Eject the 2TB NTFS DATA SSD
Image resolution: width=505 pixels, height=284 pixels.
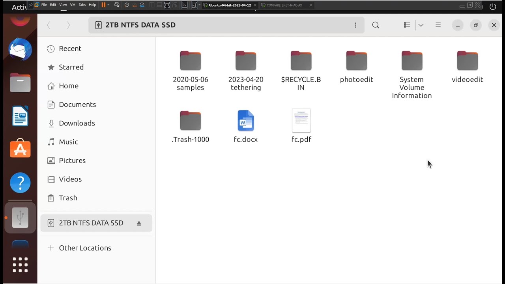(139, 223)
